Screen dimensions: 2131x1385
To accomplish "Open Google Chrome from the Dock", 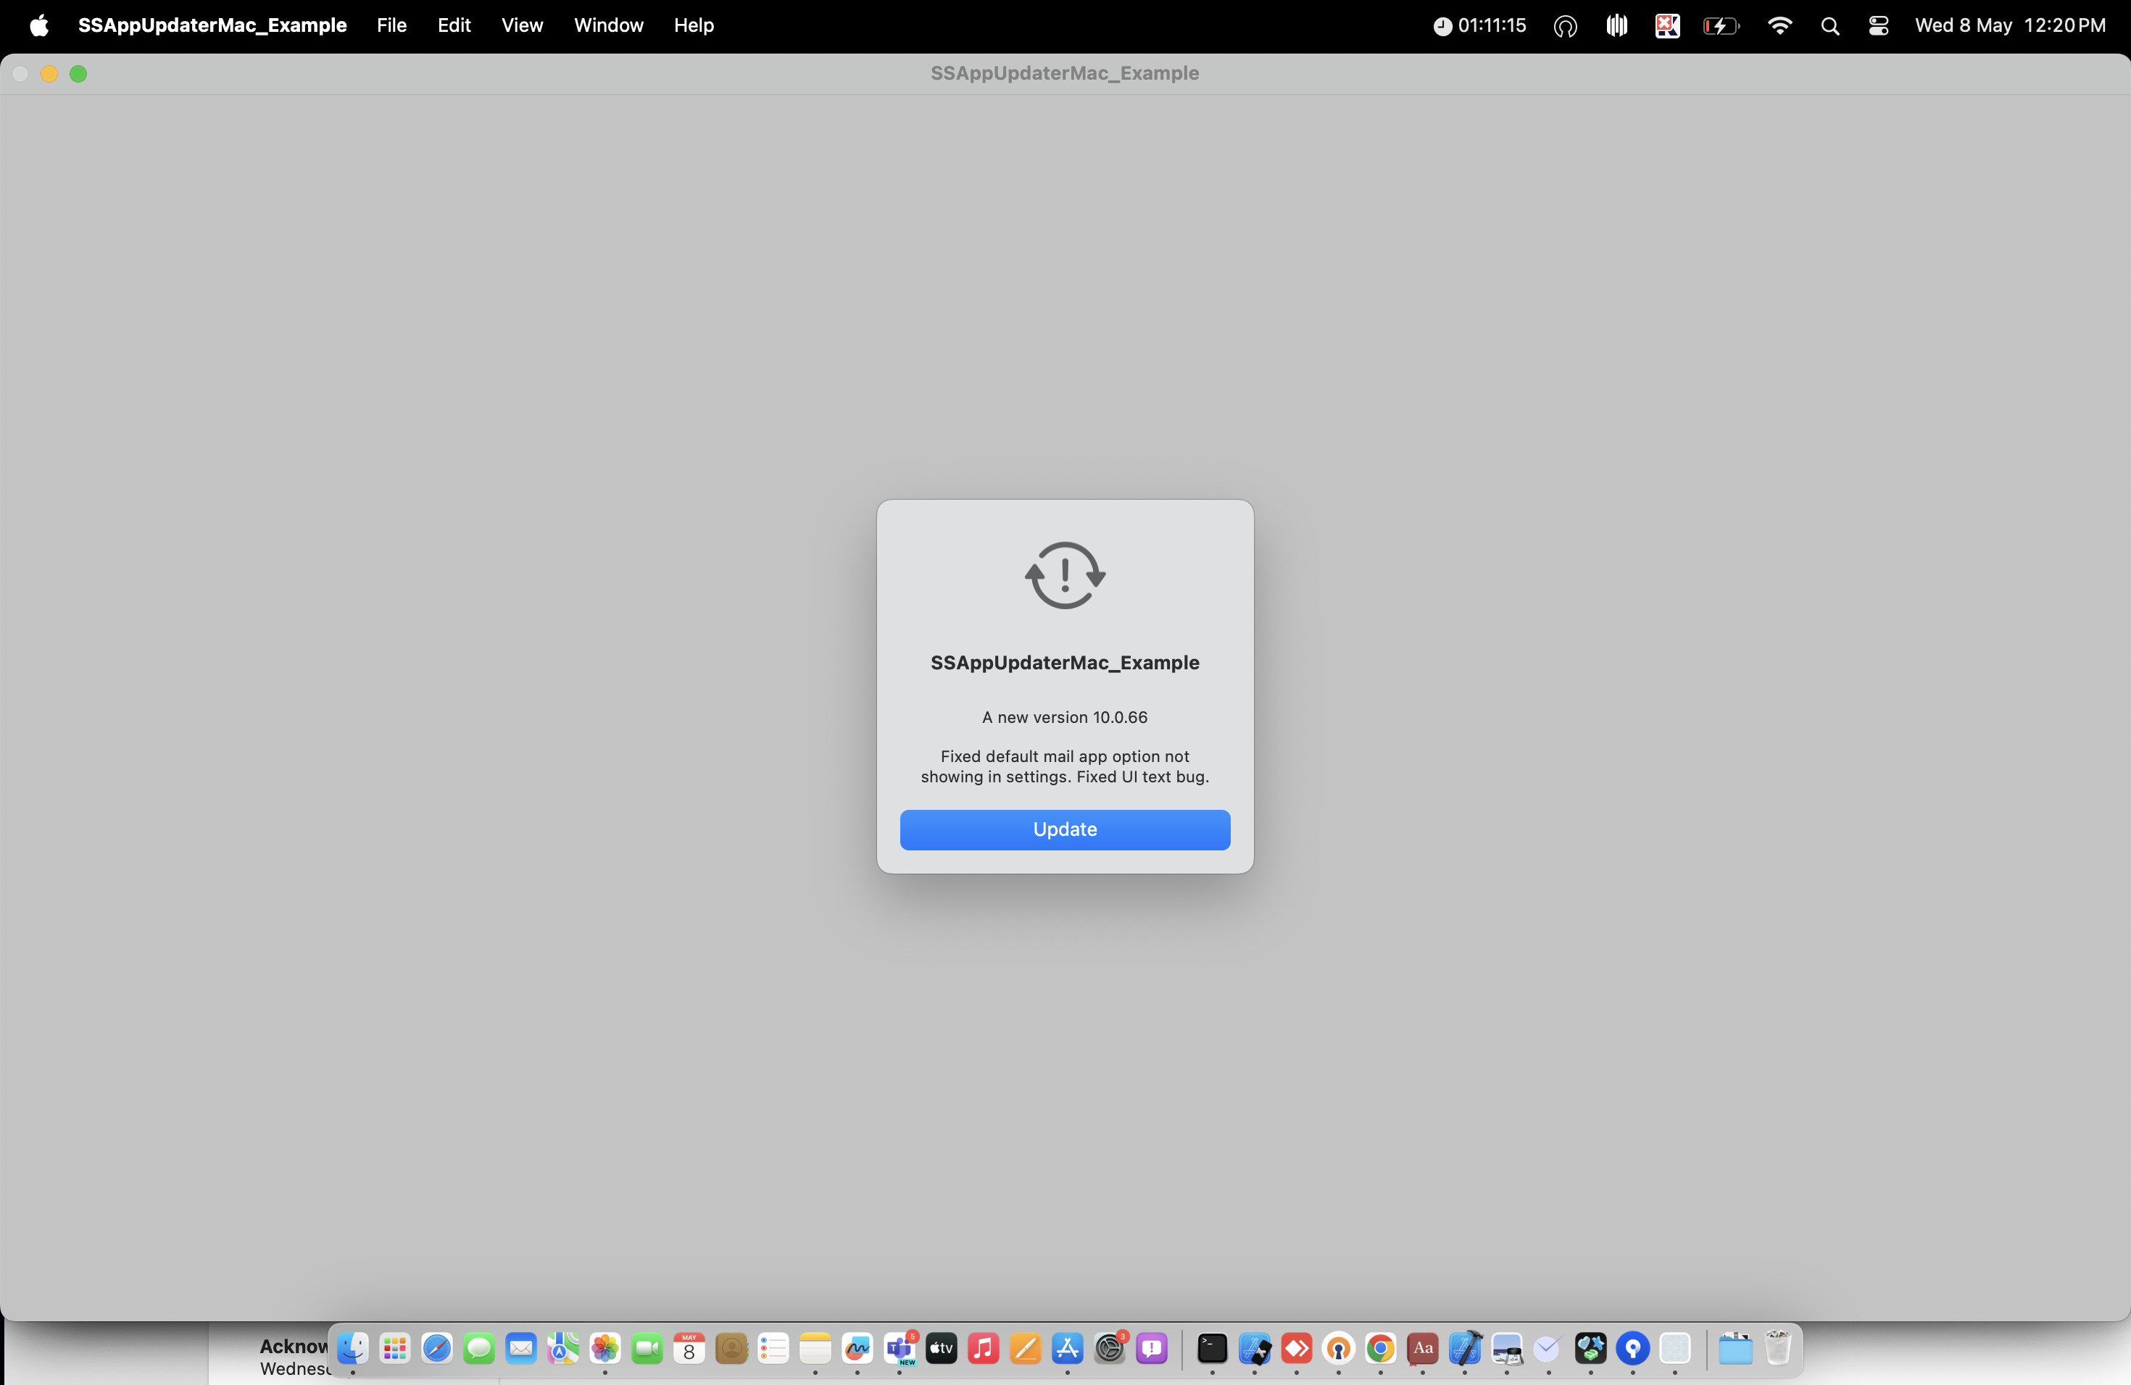I will pyautogui.click(x=1380, y=1347).
